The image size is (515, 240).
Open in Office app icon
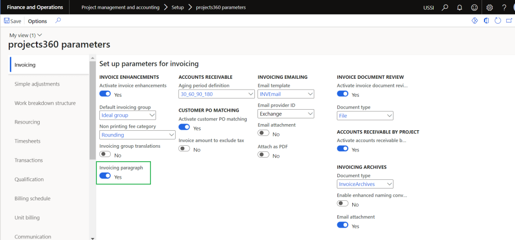[x=486, y=21]
